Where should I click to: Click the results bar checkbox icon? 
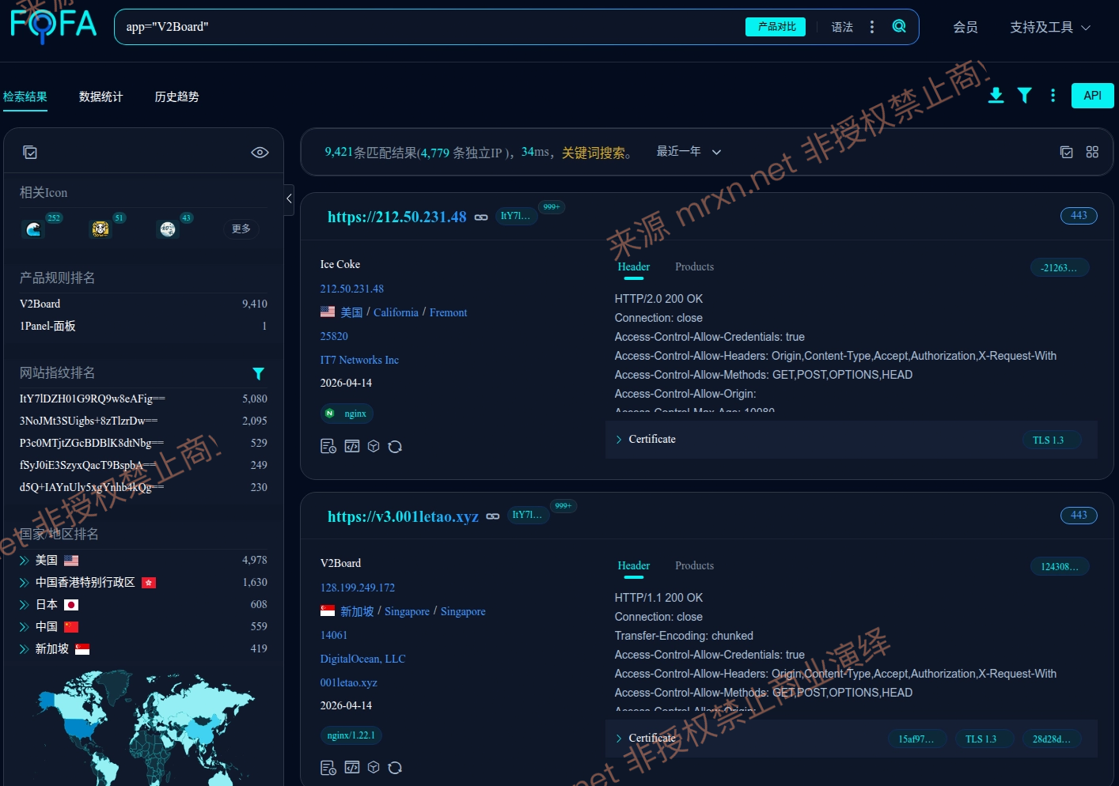tap(1067, 152)
